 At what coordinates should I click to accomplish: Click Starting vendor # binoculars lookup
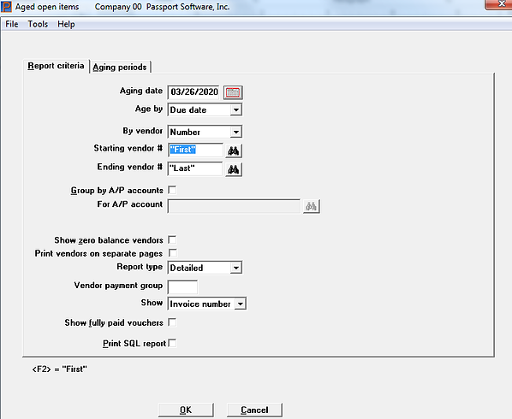click(234, 151)
